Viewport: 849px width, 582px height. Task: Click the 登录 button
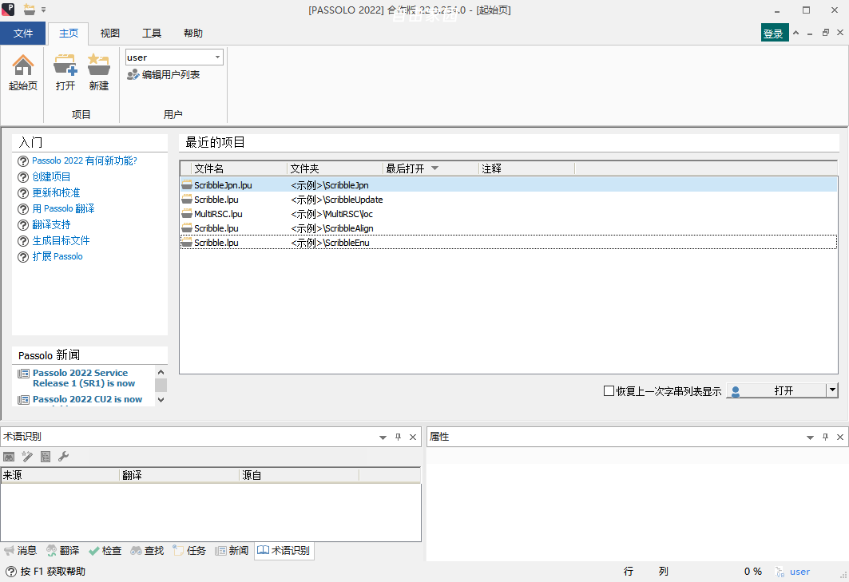774,33
